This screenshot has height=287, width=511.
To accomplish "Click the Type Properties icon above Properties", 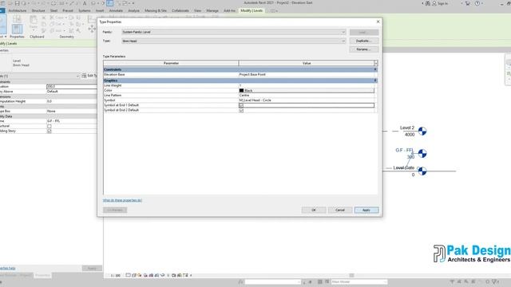I will (x=17, y=19).
